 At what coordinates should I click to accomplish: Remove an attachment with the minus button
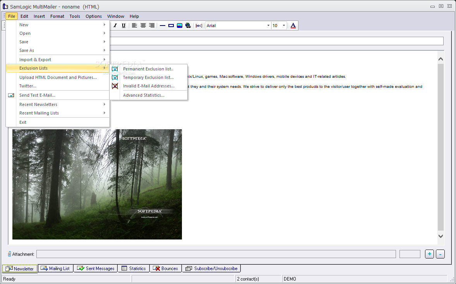[440, 254]
